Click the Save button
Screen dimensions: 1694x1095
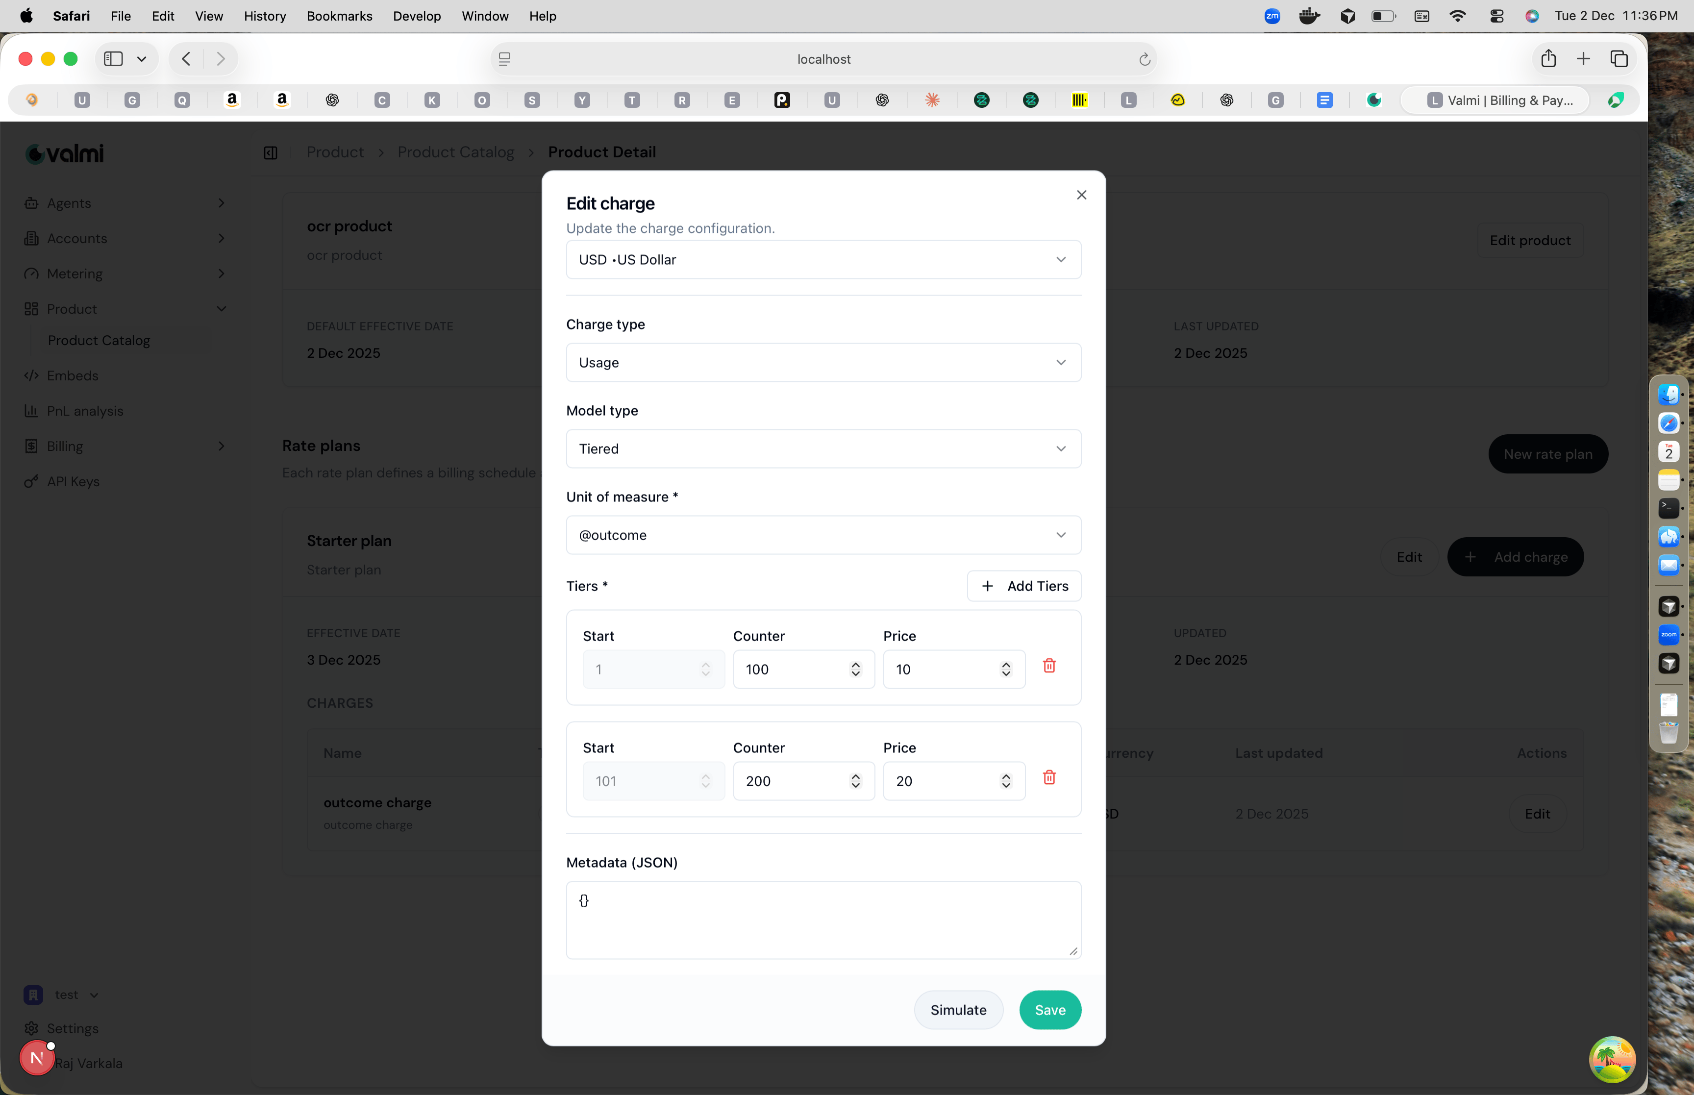[x=1050, y=1010]
